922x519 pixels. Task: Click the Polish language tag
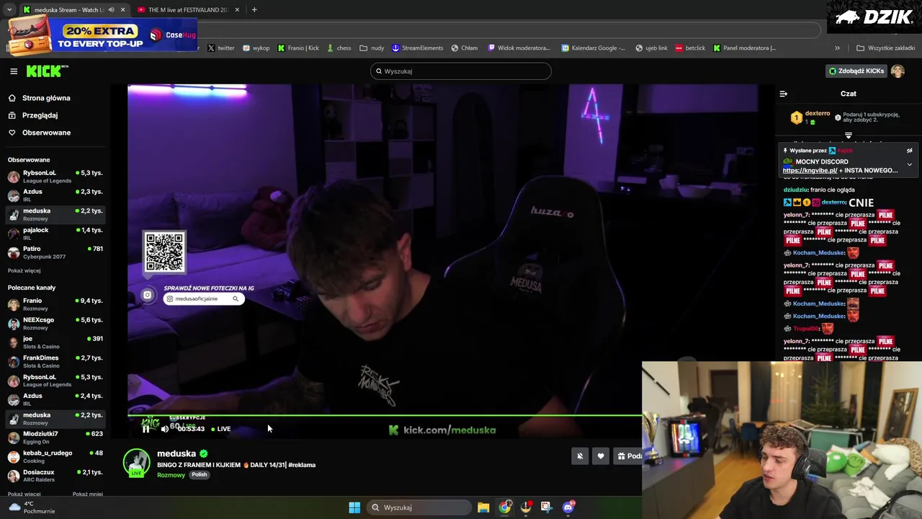coord(200,474)
